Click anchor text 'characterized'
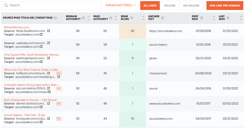Viewport: 245px width, 128px height. point(158,73)
